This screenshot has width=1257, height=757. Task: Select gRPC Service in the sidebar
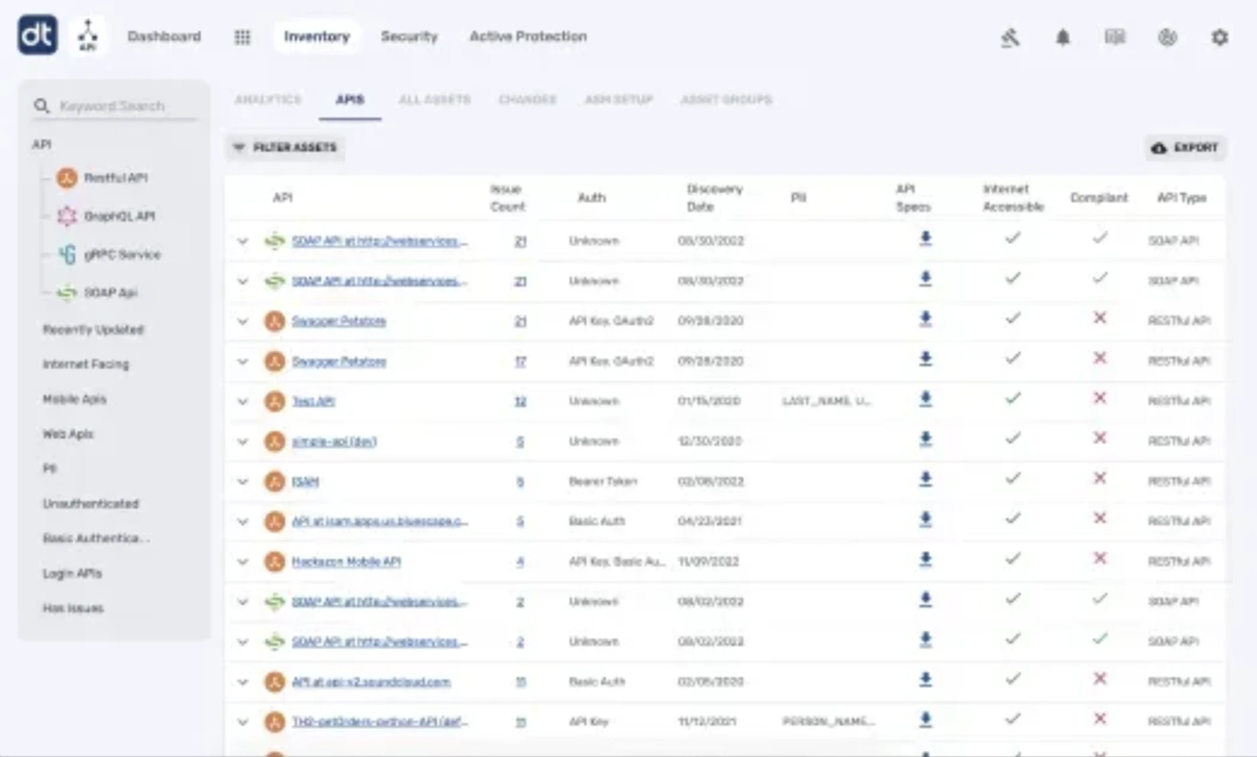point(122,255)
